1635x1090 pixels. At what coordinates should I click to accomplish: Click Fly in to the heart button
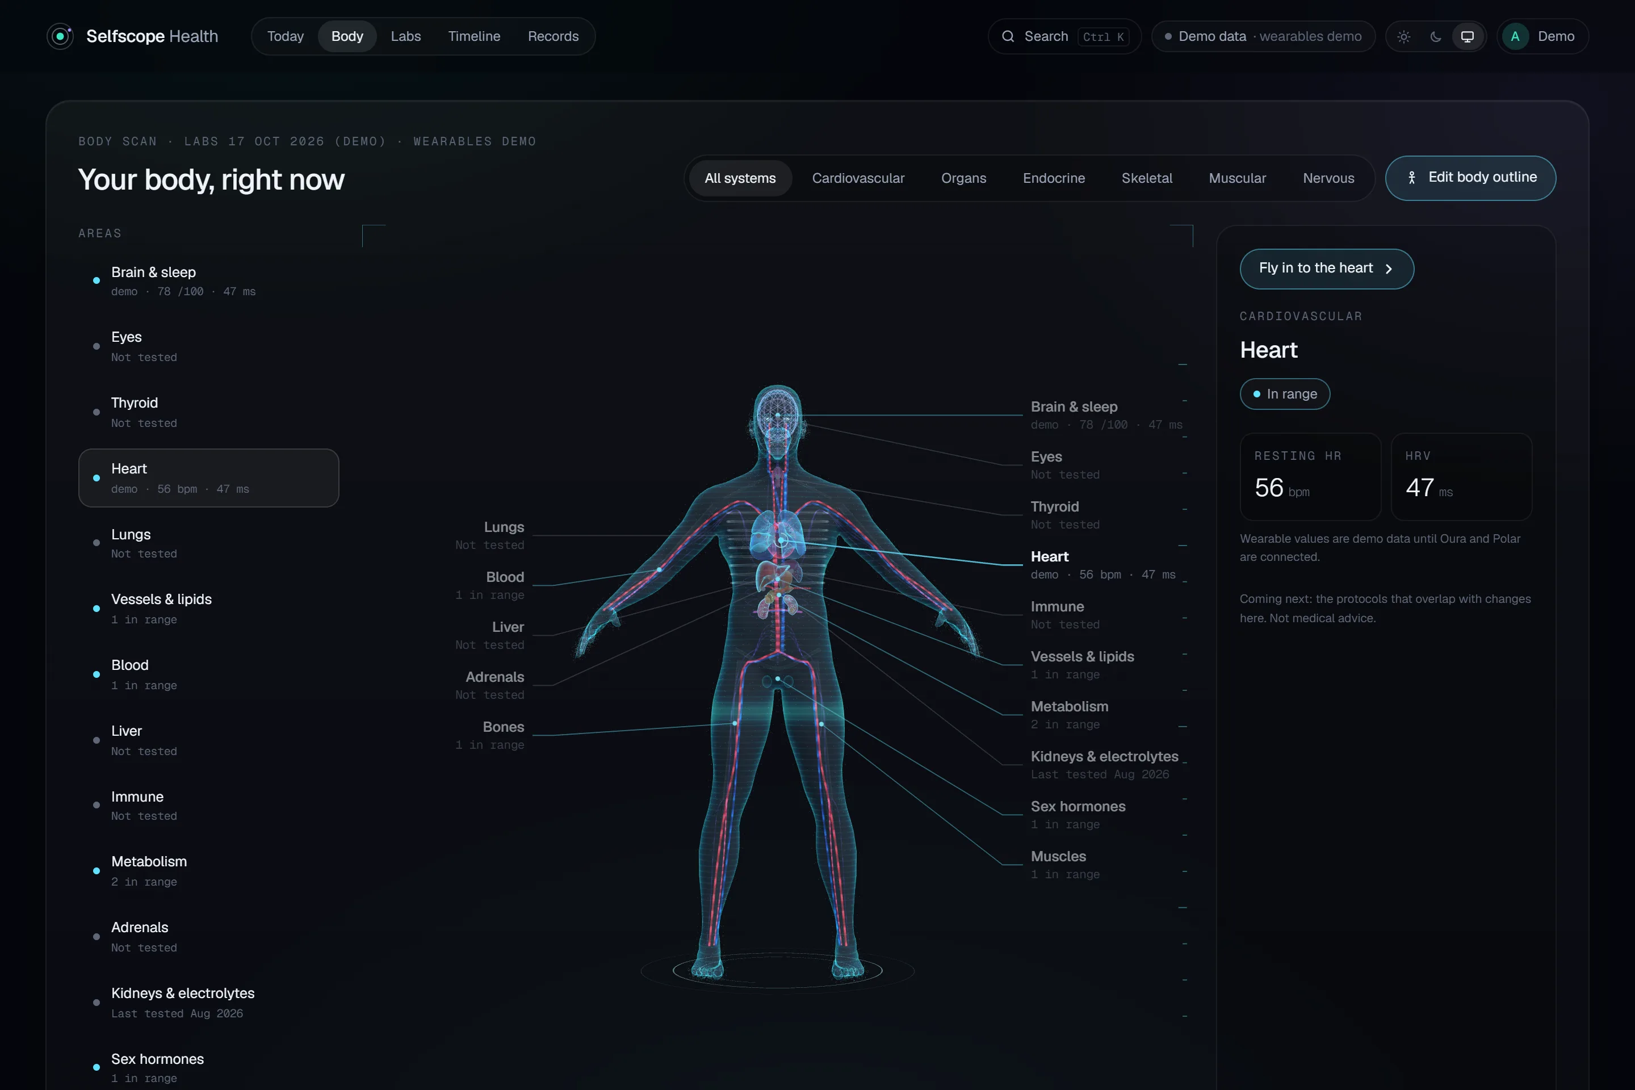pos(1326,269)
